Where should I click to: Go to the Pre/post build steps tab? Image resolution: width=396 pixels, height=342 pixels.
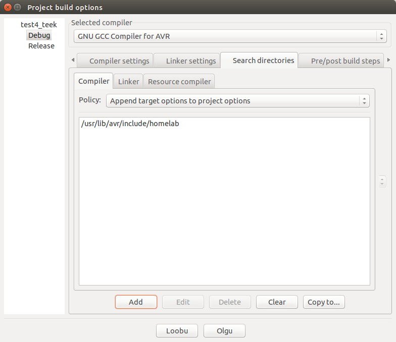coord(345,61)
